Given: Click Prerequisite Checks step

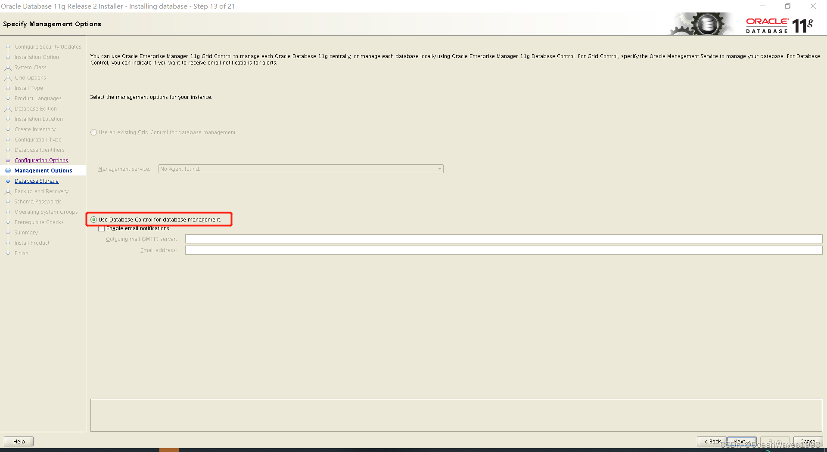Looking at the screenshot, I should (39, 222).
